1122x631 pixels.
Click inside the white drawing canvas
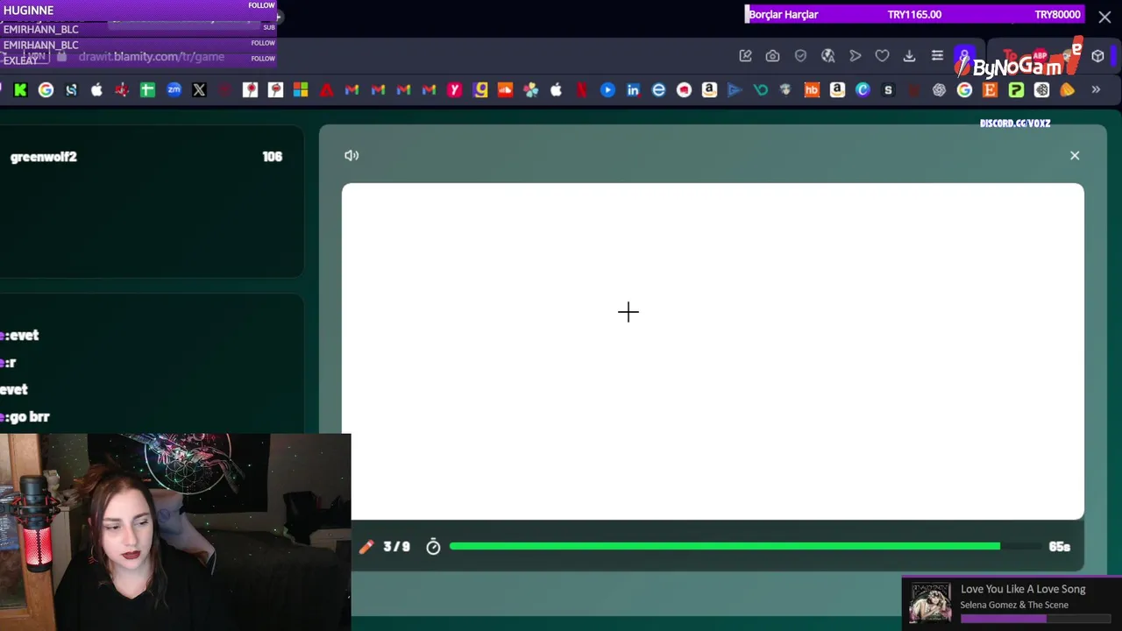(713, 351)
